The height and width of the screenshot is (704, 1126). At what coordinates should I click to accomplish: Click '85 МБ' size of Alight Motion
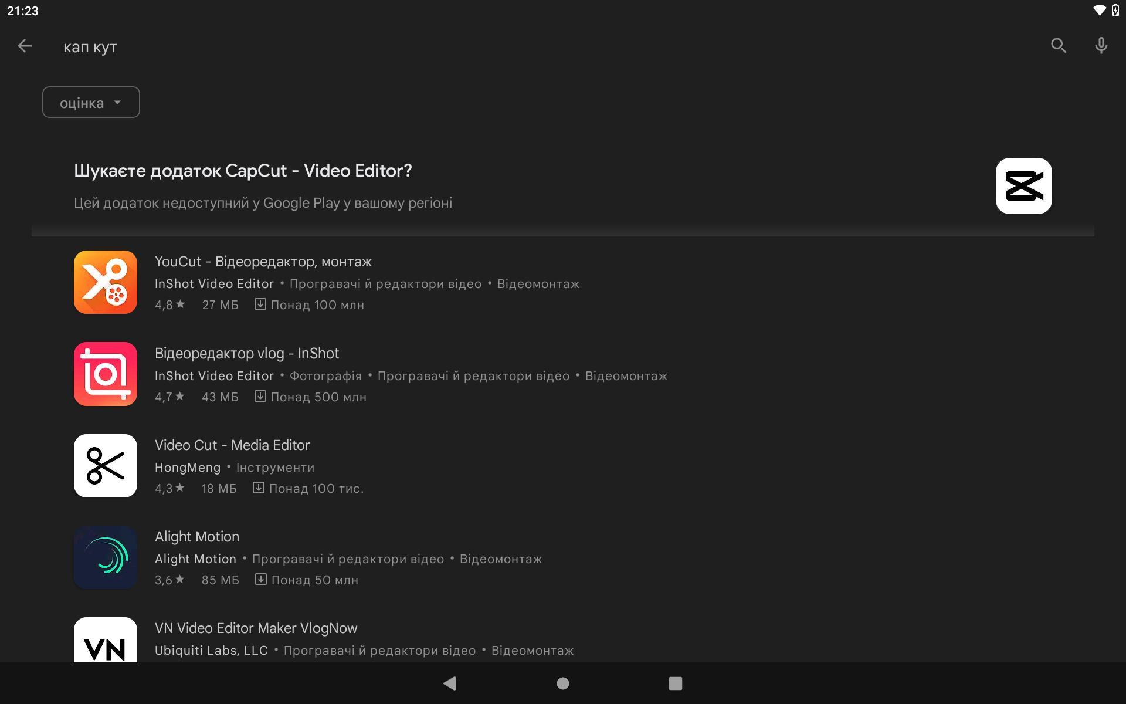tap(221, 580)
